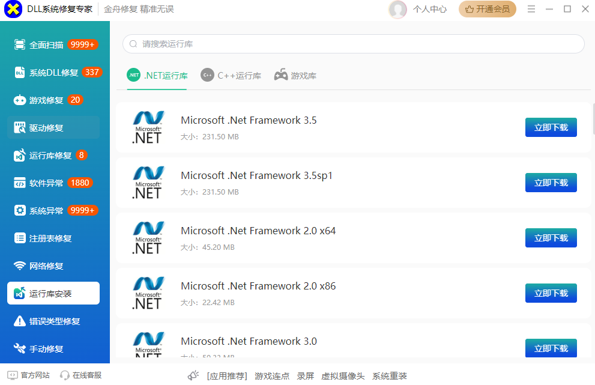Download .Net Framework 2.0 x64
Image resolution: width=595 pixels, height=385 pixels.
pyautogui.click(x=551, y=238)
